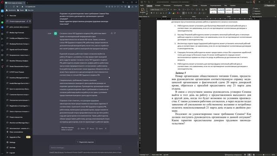
Task: Click the Paste button in Word
Action: pos(143,10)
